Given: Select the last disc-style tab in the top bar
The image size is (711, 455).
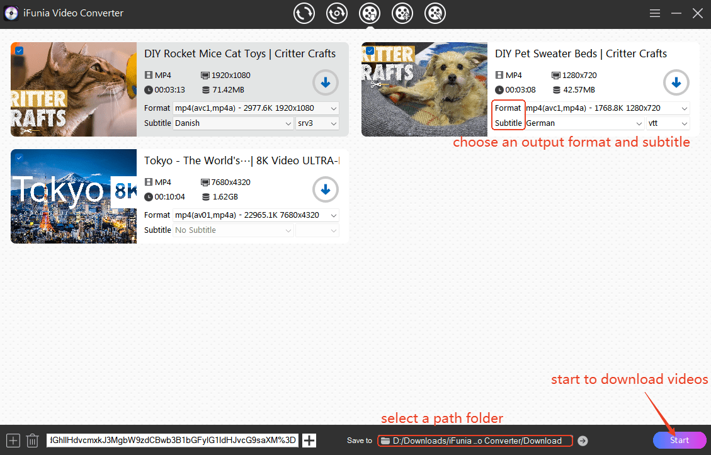Looking at the screenshot, I should point(435,13).
